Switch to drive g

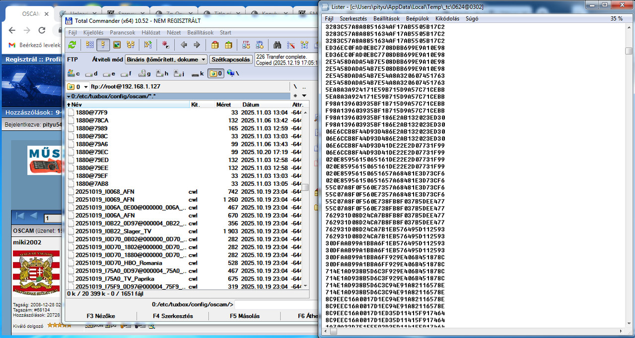point(144,73)
